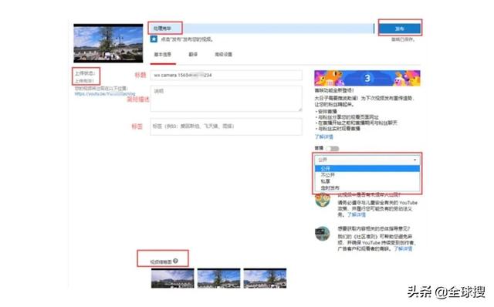Click the blue star notification icon
The width and height of the screenshot is (494, 307).
click(x=154, y=39)
